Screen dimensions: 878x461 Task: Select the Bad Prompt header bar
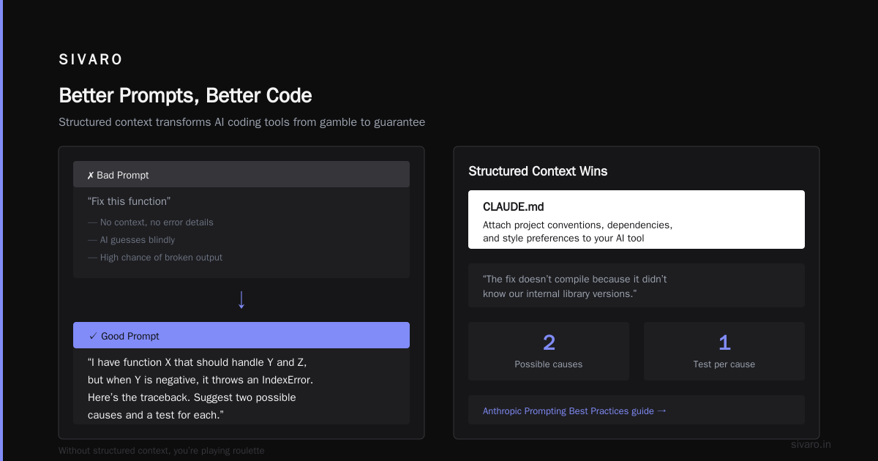pyautogui.click(x=241, y=174)
